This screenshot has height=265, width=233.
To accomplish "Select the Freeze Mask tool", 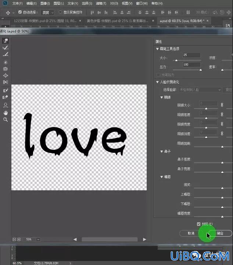I will [x=6, y=91].
